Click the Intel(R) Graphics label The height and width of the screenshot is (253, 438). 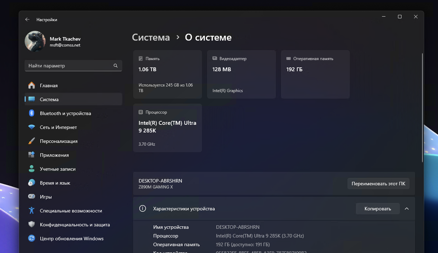click(x=228, y=91)
